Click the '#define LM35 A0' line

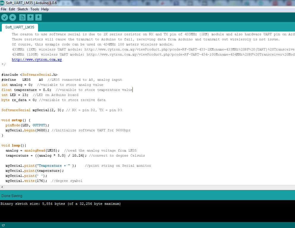point(62,80)
